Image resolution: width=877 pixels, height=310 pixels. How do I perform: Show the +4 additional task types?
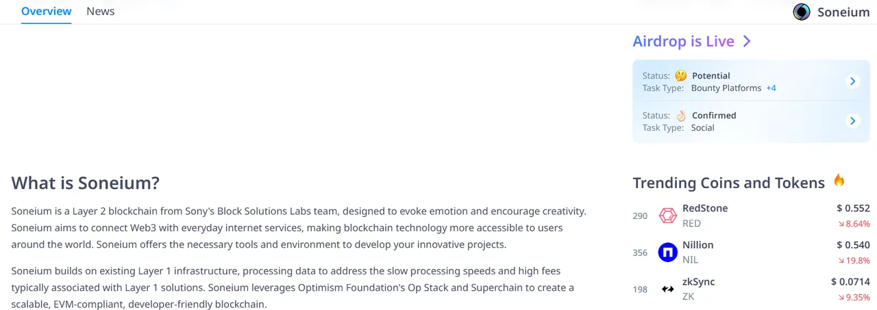pos(771,88)
